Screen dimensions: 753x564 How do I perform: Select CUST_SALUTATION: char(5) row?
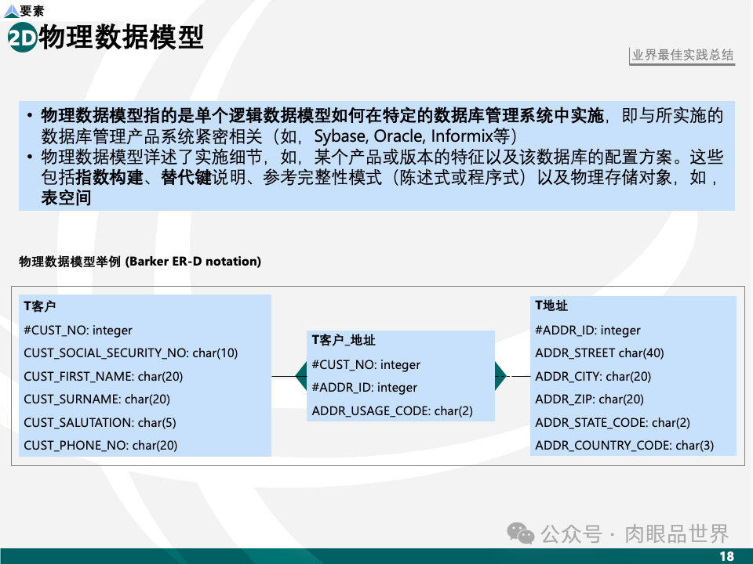[x=100, y=422]
